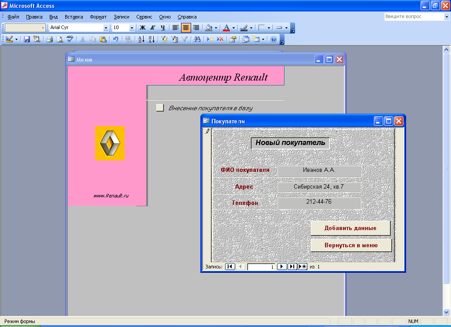This screenshot has height=327, width=451.
Task: Click the New Record toolbar icon
Action: point(210,39)
